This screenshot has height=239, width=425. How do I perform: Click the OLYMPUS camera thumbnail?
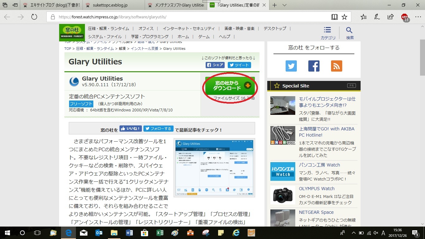point(283,195)
